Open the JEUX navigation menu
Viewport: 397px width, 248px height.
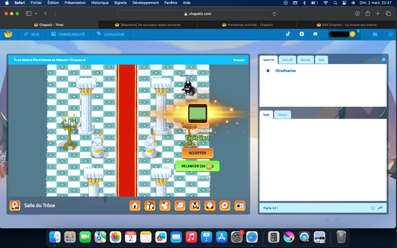pos(32,34)
